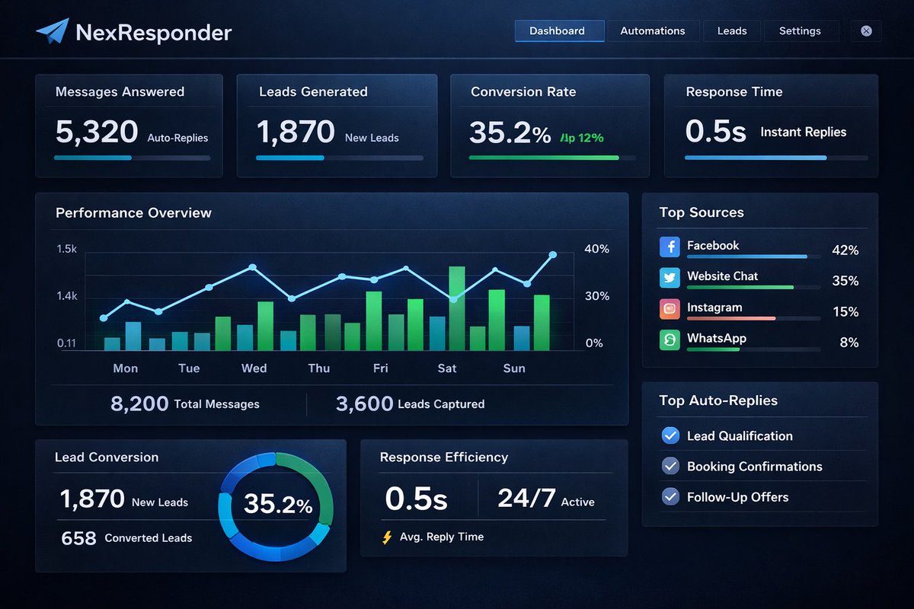The image size is (914, 609).
Task: Click the close X button in header
Action: click(866, 31)
